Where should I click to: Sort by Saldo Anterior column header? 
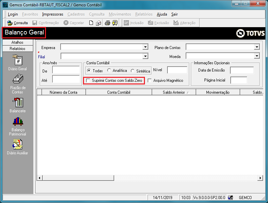174,92
